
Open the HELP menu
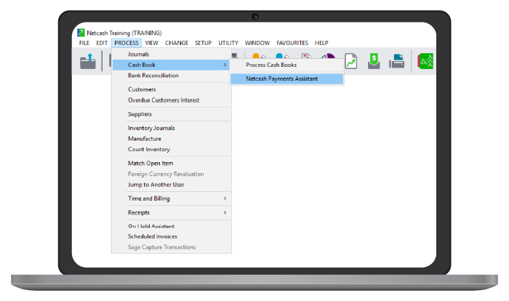[321, 43]
